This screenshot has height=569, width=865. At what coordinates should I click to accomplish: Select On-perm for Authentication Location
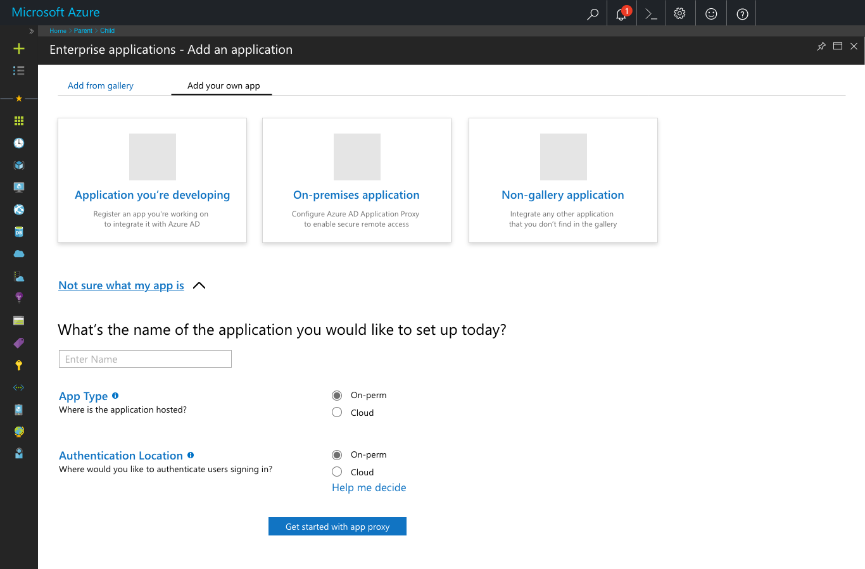point(337,455)
